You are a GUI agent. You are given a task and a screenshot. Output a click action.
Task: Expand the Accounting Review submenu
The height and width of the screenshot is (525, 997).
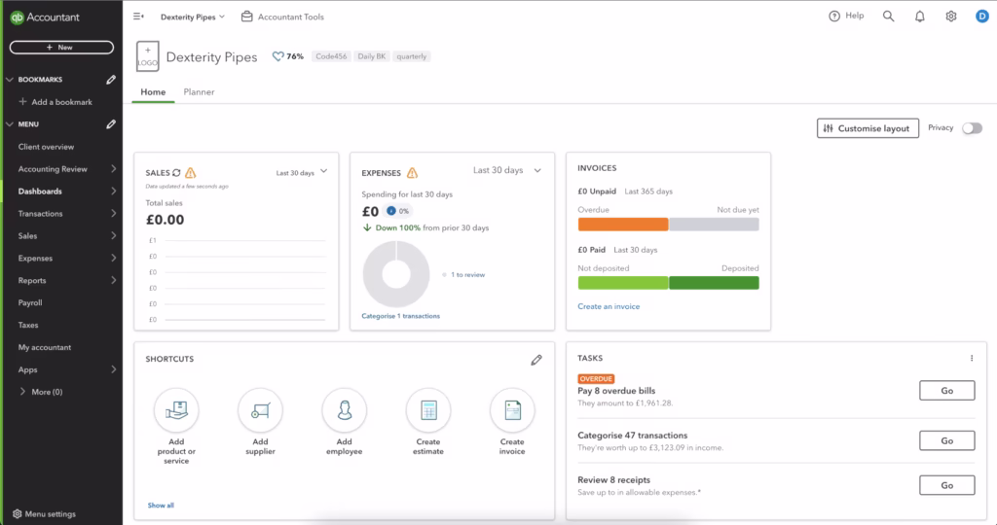point(113,169)
